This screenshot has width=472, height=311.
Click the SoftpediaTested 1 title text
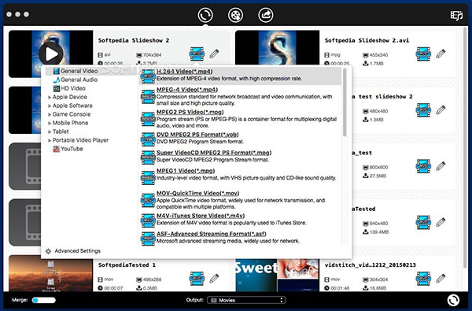click(127, 265)
